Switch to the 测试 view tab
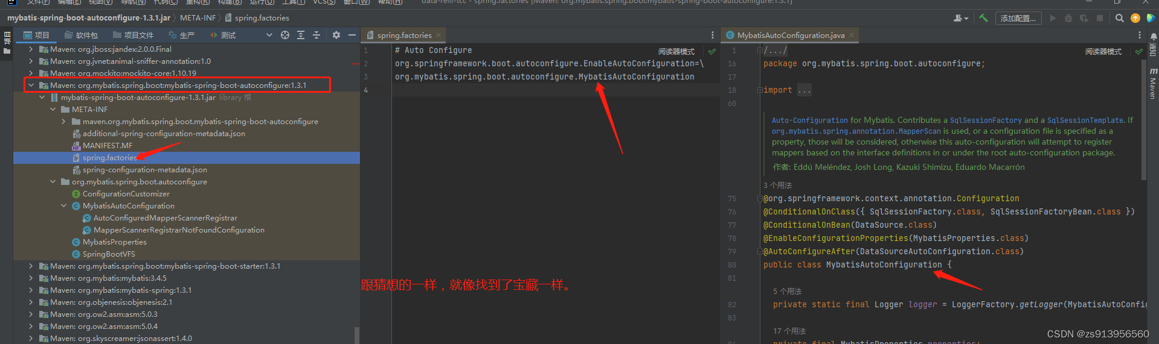 pos(223,35)
